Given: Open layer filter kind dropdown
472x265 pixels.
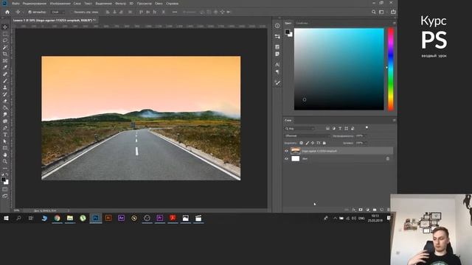Looking at the screenshot, I should (300, 128).
